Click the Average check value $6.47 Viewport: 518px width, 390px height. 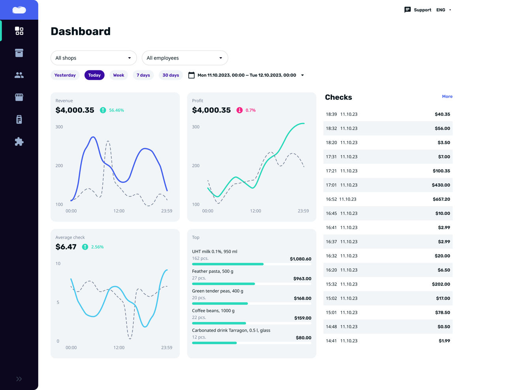[66, 247]
